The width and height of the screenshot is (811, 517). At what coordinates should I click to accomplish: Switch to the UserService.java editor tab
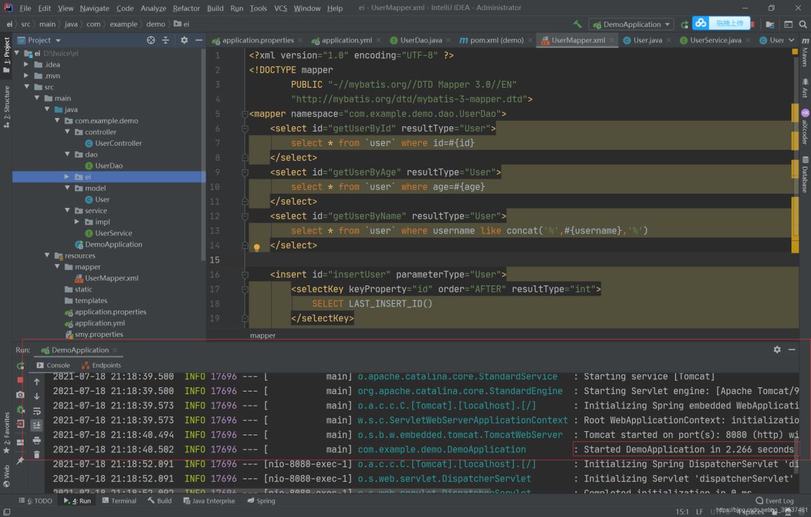tap(715, 40)
